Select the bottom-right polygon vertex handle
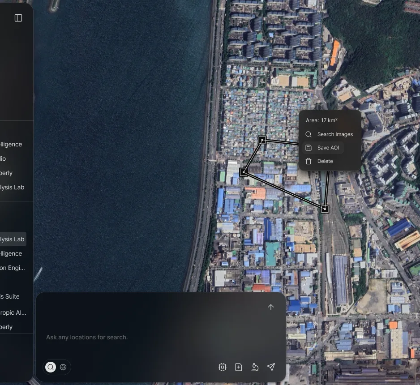 coord(325,209)
